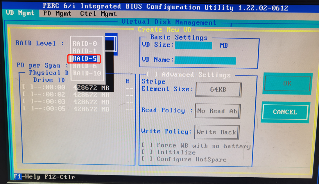Check the box for drive 00:05
The image size is (319, 184).
(x=28, y=108)
